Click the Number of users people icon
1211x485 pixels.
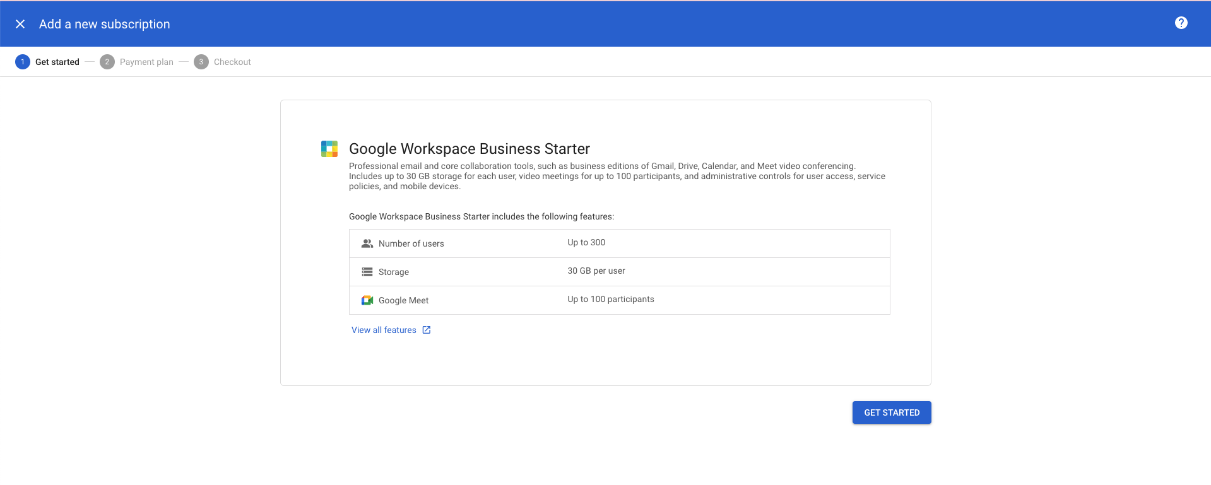(367, 243)
